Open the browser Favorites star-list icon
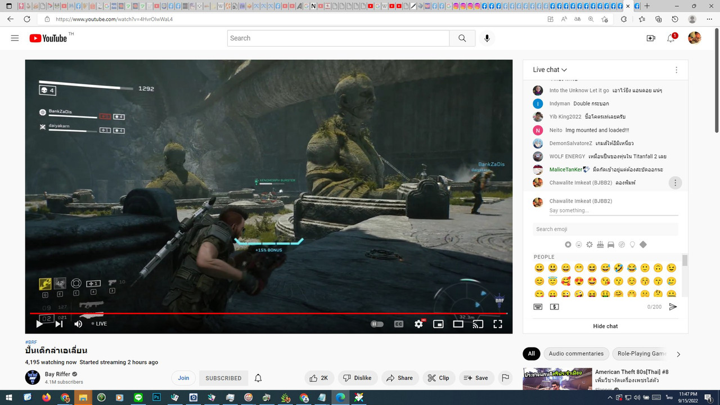 pos(642,19)
